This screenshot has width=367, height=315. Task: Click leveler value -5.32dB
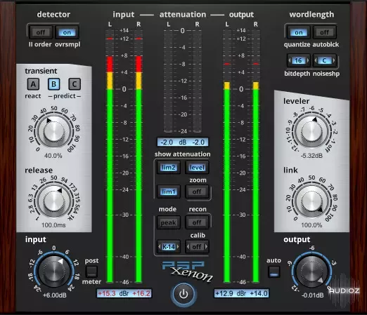[311, 156]
